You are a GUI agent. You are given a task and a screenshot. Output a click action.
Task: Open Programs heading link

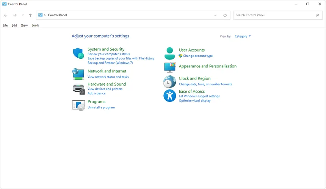[x=96, y=102]
